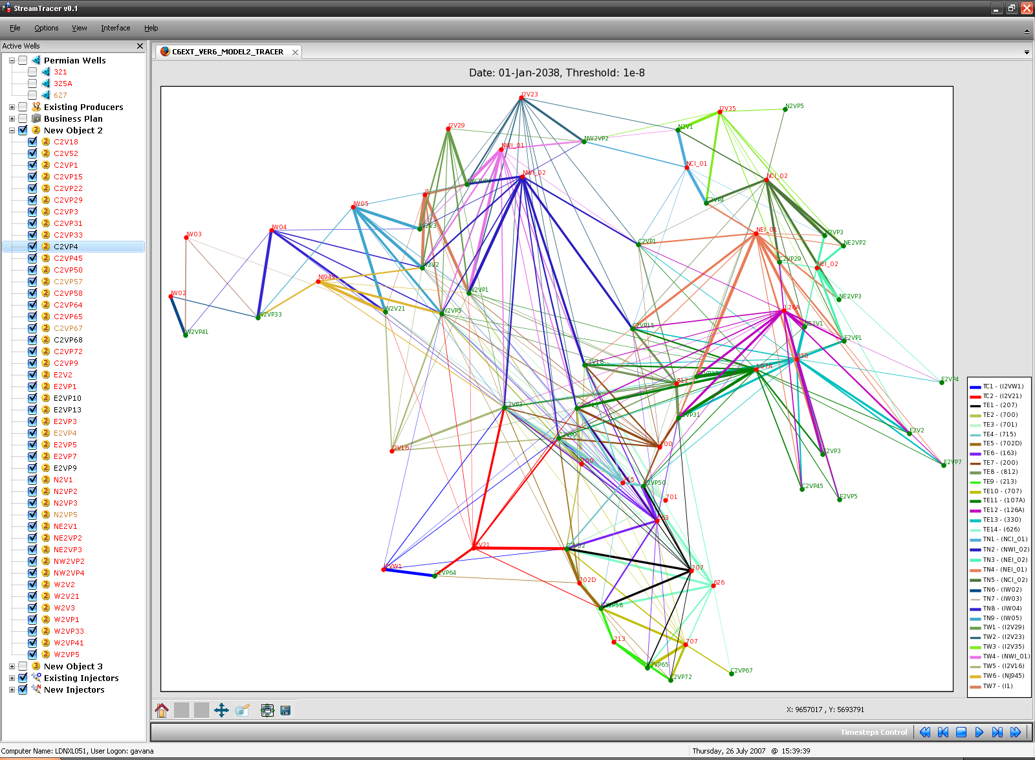Viewport: 1035px width, 760px height.
Task: Click the fit-to-window icon
Action: [267, 710]
